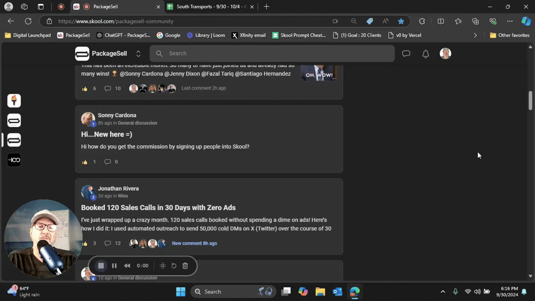Delete the recording using the trash icon
535x301 pixels.
185,265
